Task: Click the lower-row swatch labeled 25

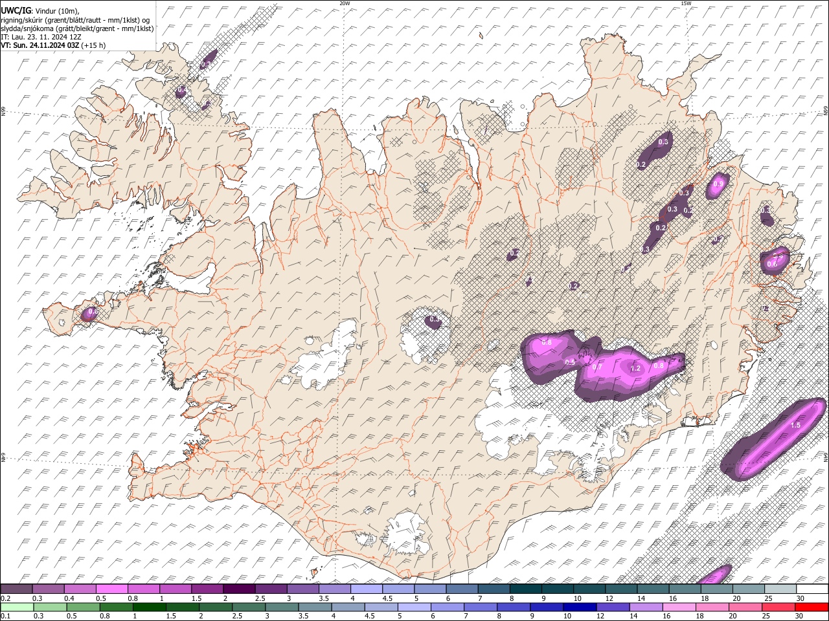Action: pos(778,607)
